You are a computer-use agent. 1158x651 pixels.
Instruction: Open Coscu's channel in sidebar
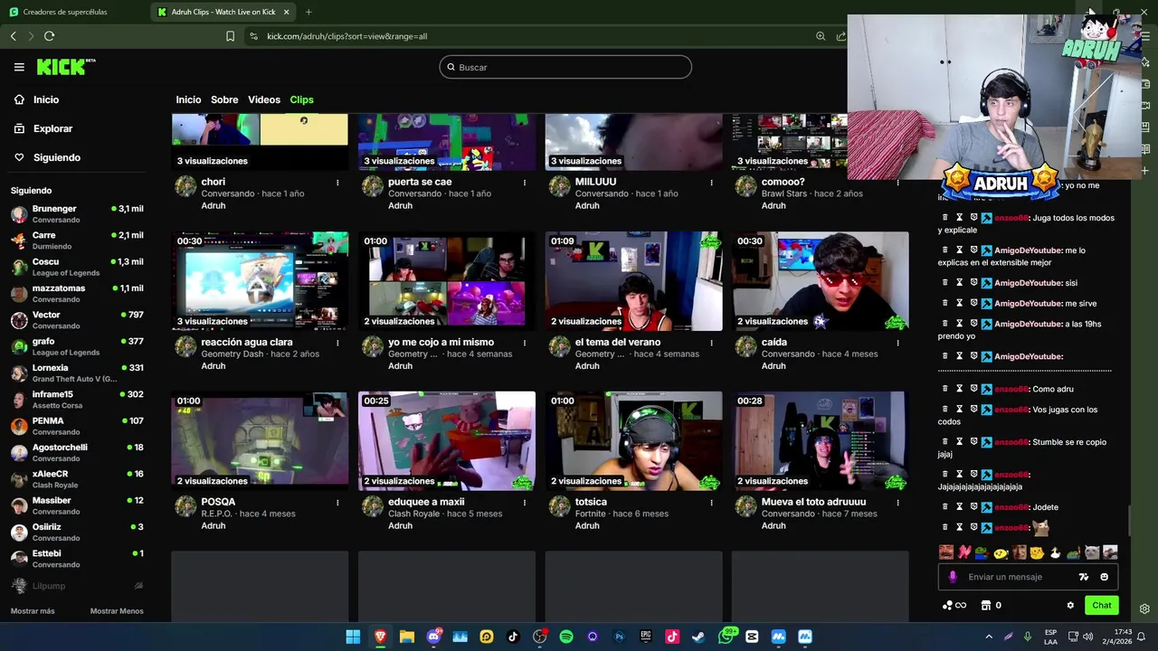tap(77, 267)
